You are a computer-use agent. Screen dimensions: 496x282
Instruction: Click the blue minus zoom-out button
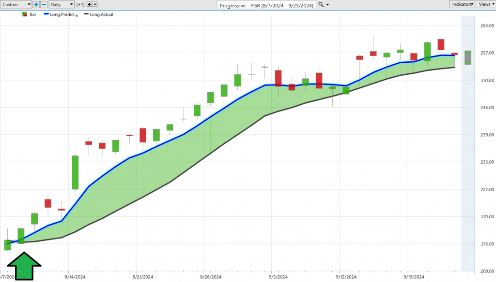44,4
